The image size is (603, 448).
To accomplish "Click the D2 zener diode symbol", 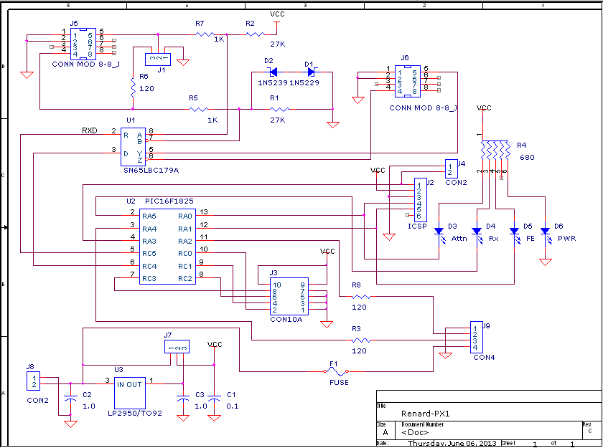I will click(x=274, y=72).
